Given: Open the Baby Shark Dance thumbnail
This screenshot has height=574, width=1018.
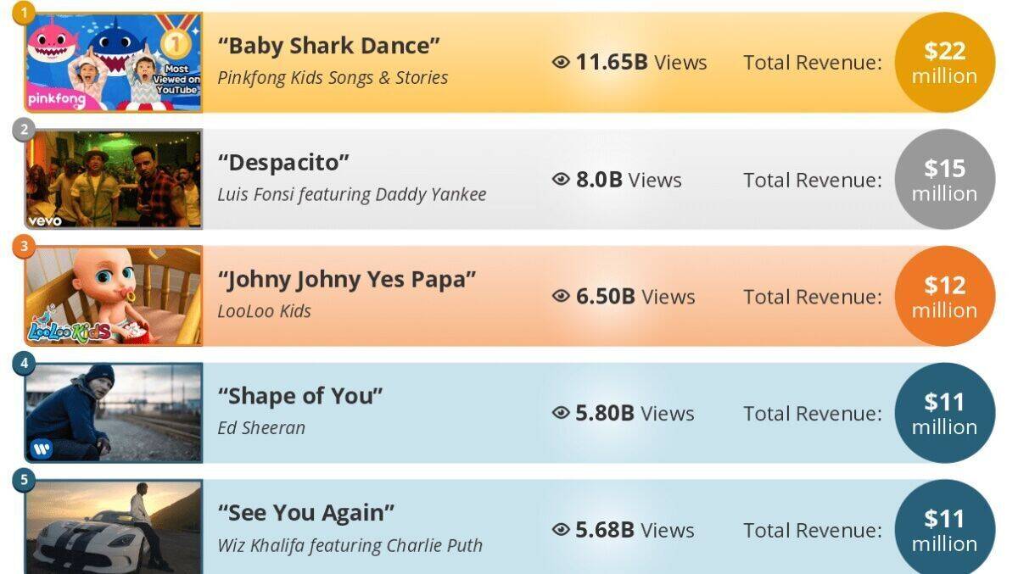Looking at the screenshot, I should click(114, 62).
